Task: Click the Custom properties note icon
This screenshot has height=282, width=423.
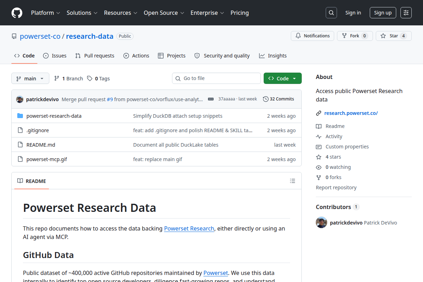Action: point(319,147)
